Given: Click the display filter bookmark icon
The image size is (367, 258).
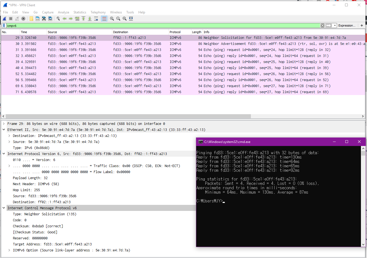Looking at the screenshot, I should [x=4, y=25].
